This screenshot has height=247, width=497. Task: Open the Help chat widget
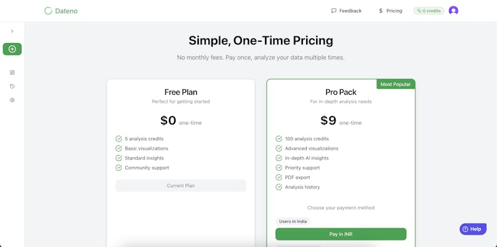pyautogui.click(x=472, y=229)
